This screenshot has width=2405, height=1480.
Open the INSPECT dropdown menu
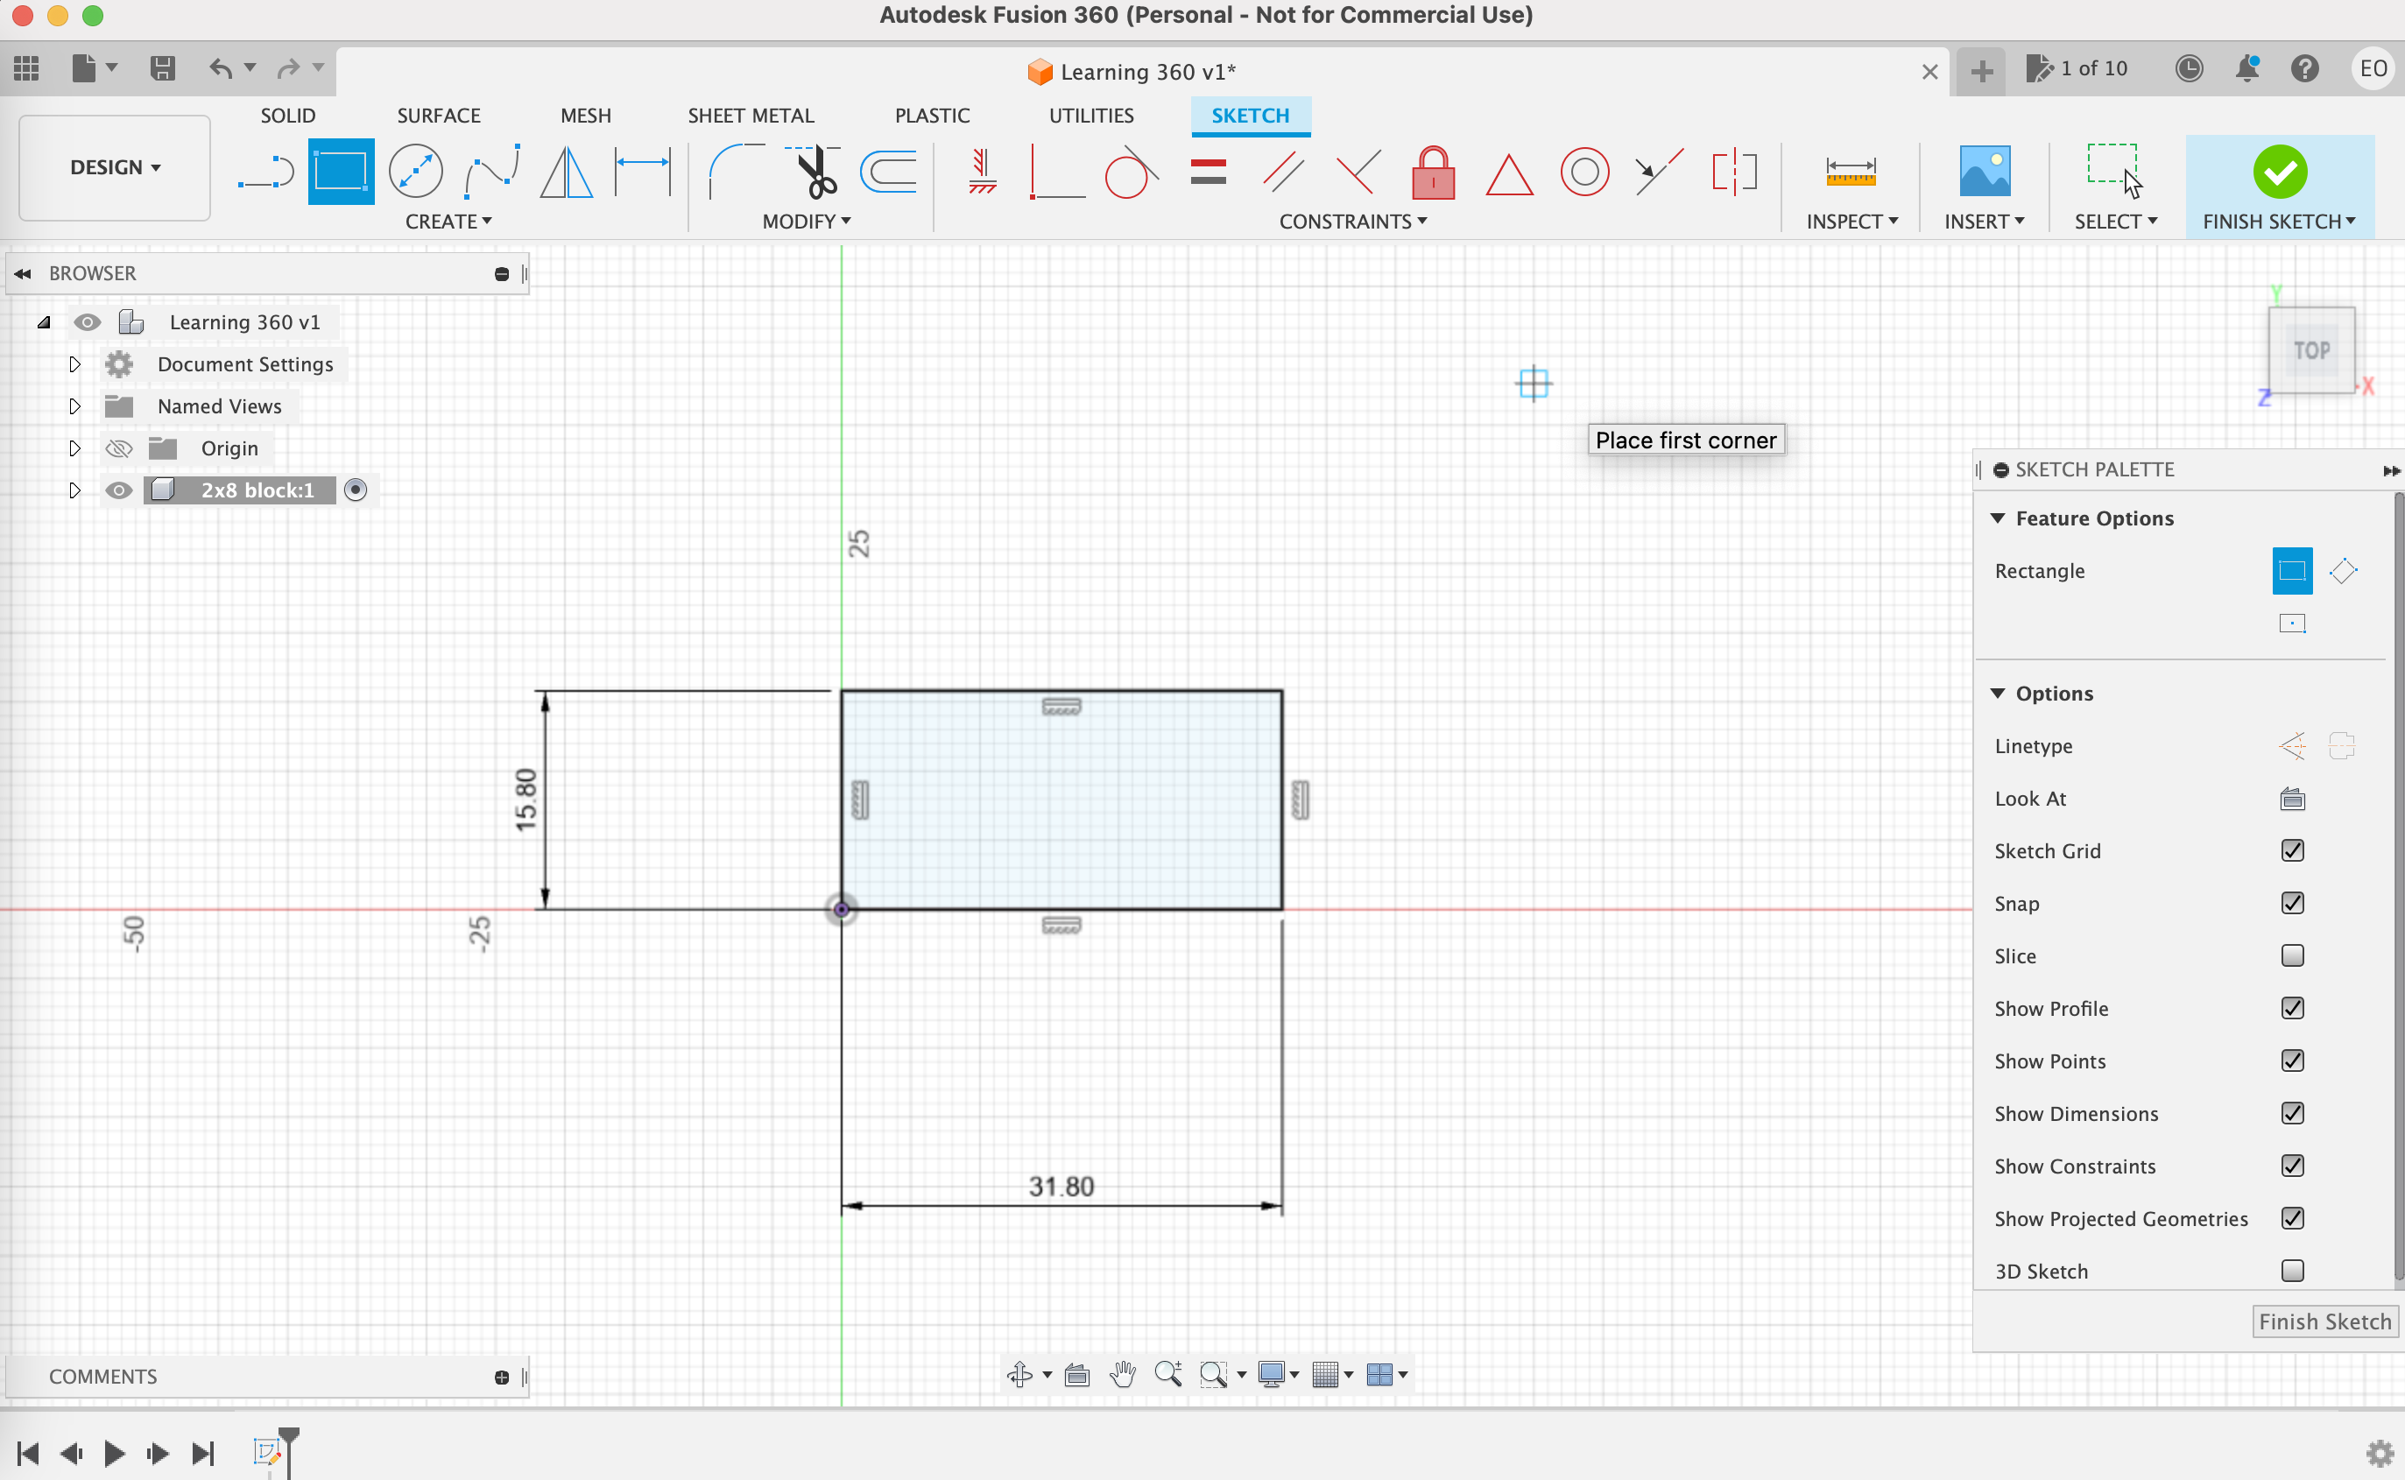tap(1852, 222)
